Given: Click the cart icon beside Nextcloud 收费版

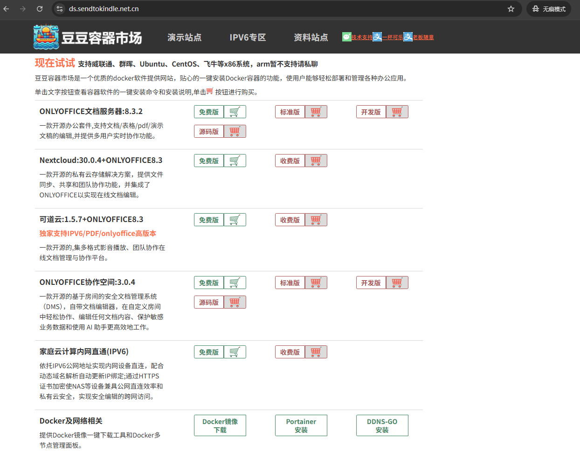Looking at the screenshot, I should 316,161.
